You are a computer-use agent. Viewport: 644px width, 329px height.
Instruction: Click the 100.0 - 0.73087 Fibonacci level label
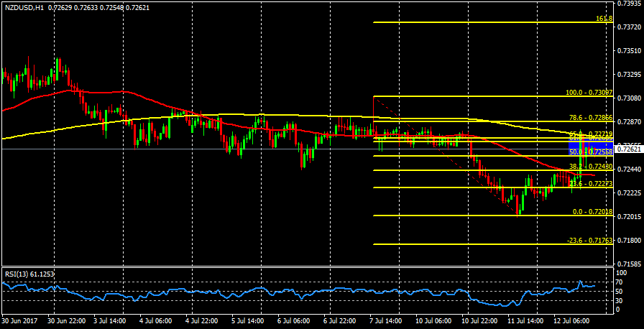(x=589, y=93)
